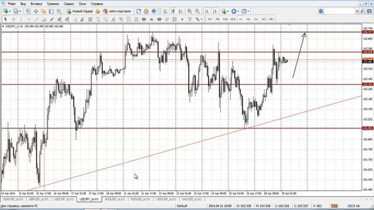Expand the search box dropdown arrow
The width and height of the screenshot is (374, 210).
pos(357,11)
